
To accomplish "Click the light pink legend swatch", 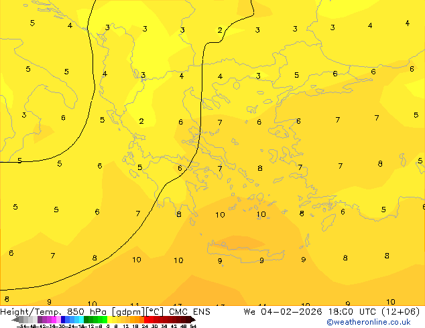I will pyautogui.click(x=58, y=320).
